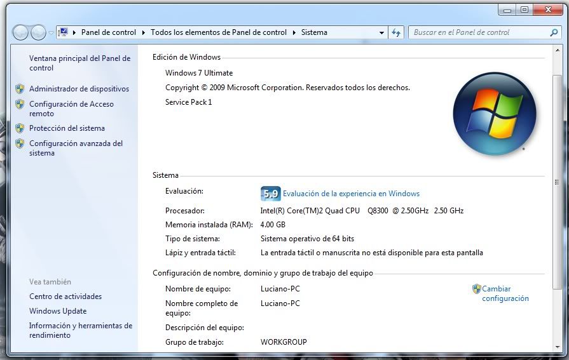Open Windows Update link
Viewport: 569px width, 360px height.
point(58,311)
